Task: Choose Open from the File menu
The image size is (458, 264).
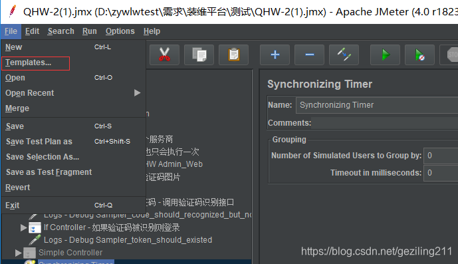Action: point(74,78)
